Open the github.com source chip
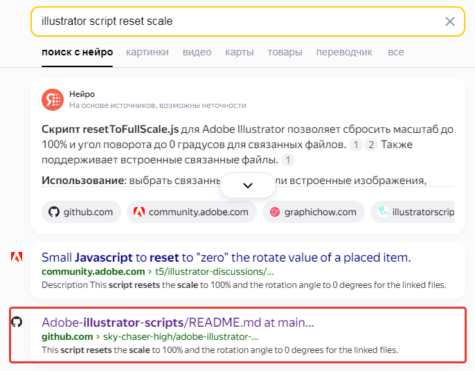The image size is (475, 371). pyautogui.click(x=81, y=212)
